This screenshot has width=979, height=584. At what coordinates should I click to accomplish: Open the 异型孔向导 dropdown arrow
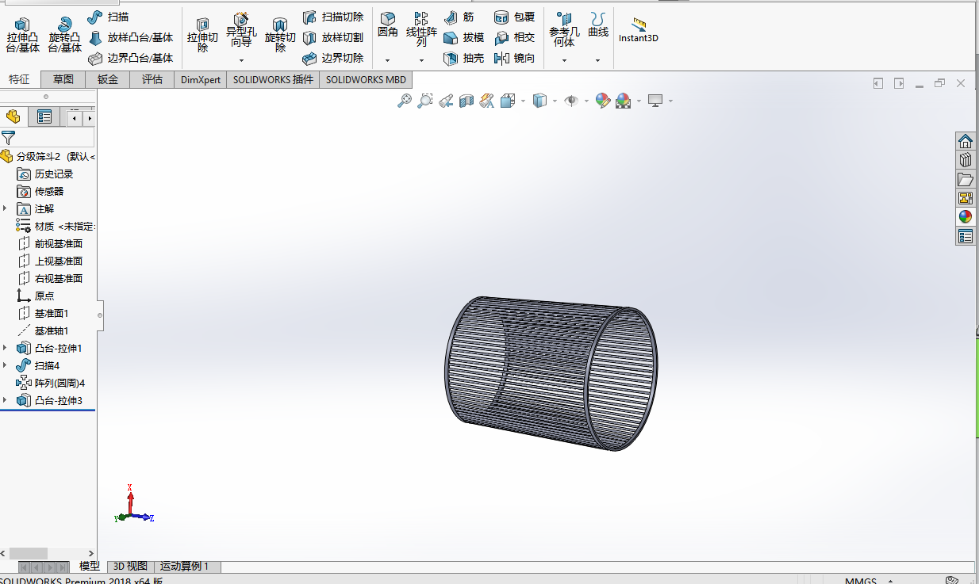click(241, 60)
